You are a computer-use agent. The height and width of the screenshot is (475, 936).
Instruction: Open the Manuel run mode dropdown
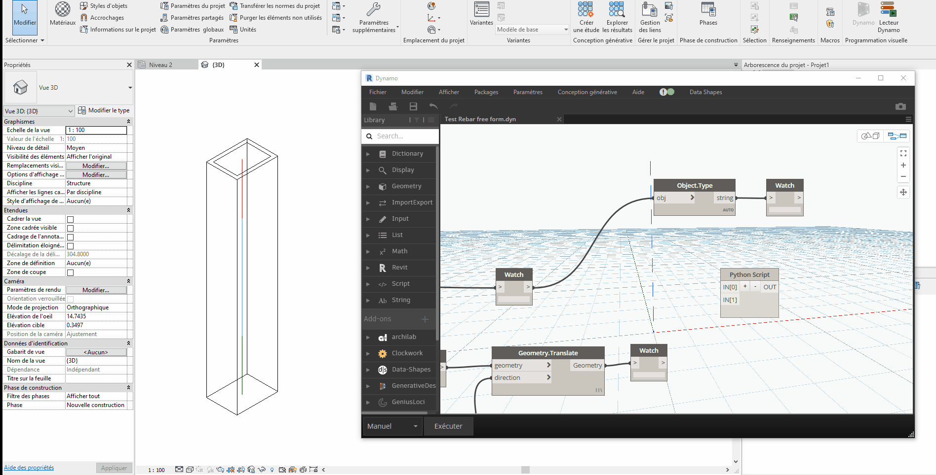[393, 426]
